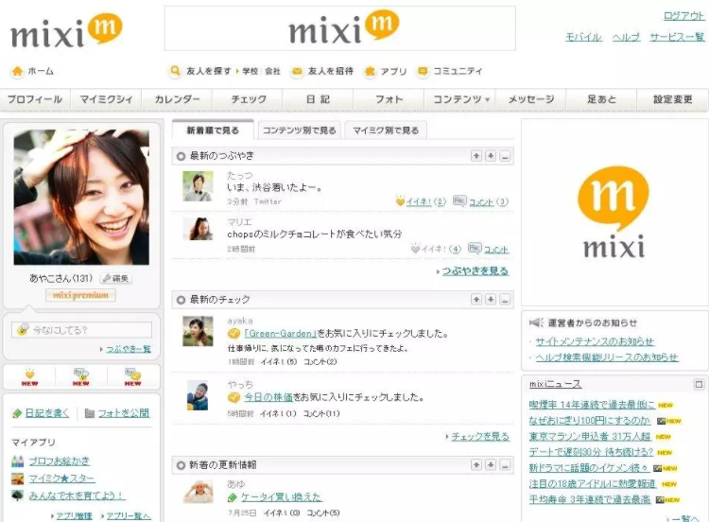
Task: Click コメント icon on たっつ's post
Action: click(459, 200)
